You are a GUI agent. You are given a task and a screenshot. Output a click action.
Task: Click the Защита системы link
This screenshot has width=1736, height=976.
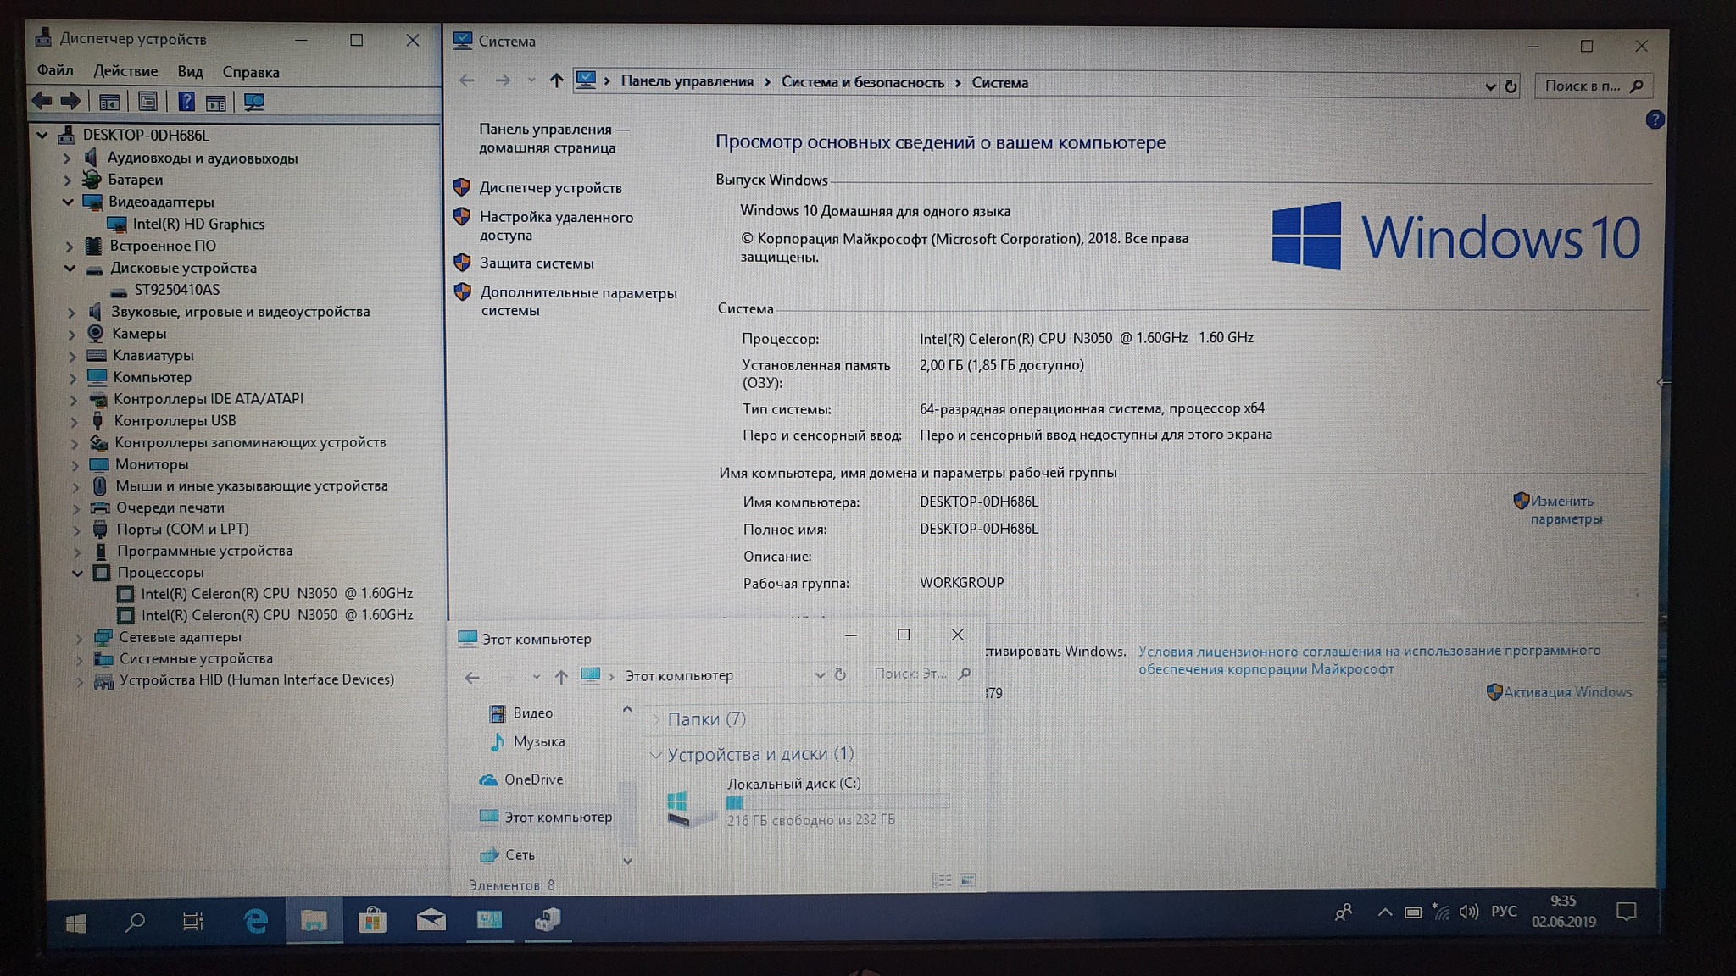tap(537, 263)
